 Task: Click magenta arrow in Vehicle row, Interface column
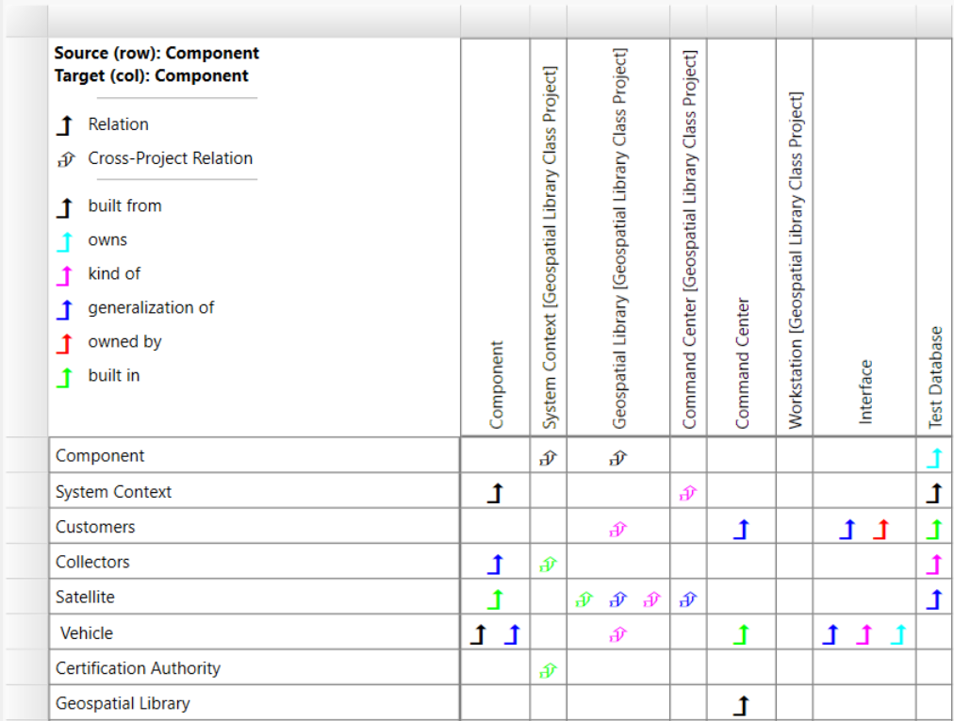click(x=864, y=634)
